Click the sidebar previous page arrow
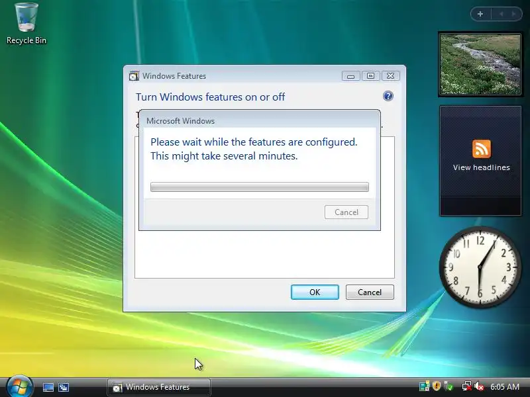Screen dimensions: 530x397 point(502,14)
